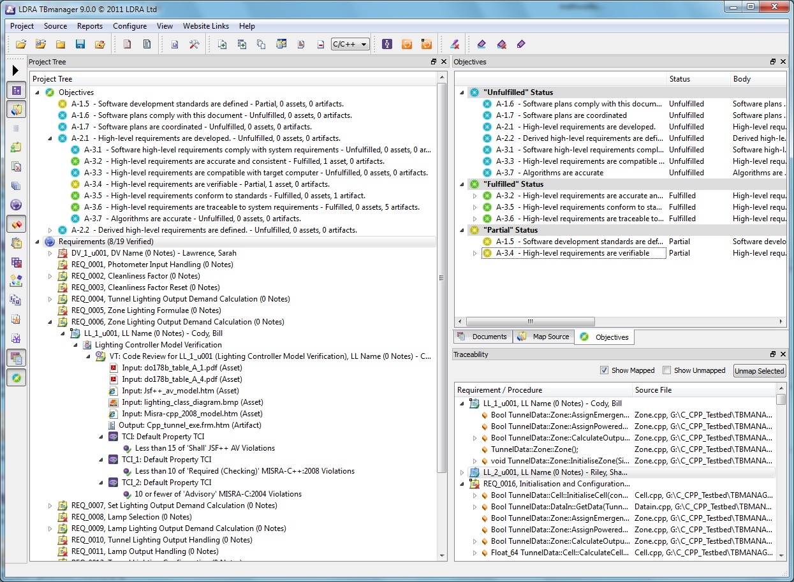The height and width of the screenshot is (582, 794).
Task: Click the hammer and wrench tools icon
Action: tap(195, 44)
